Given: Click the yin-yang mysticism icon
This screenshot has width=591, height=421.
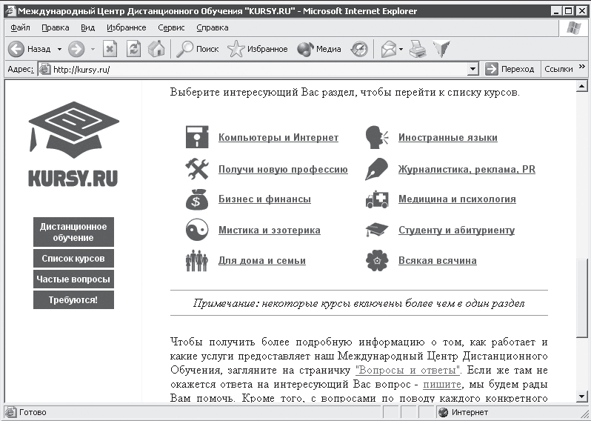Looking at the screenshot, I should pyautogui.click(x=196, y=231).
